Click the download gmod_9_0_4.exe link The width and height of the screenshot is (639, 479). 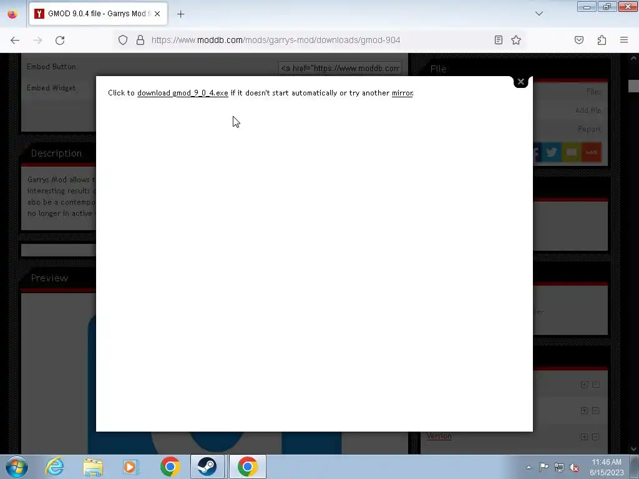pos(183,93)
